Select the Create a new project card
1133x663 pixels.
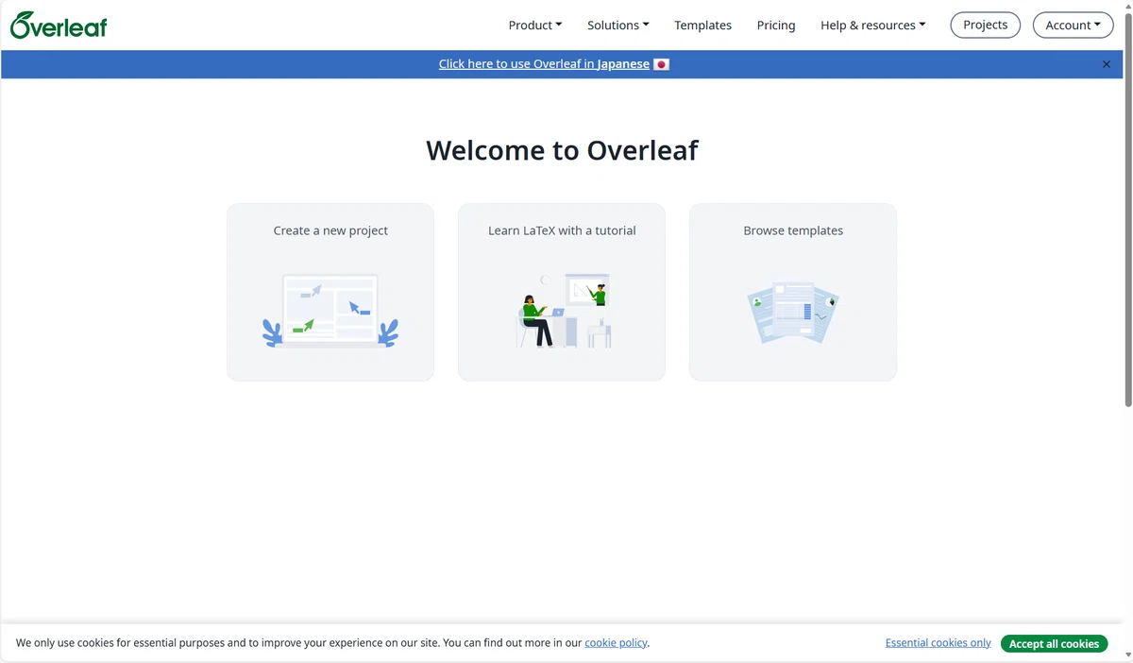(330, 292)
